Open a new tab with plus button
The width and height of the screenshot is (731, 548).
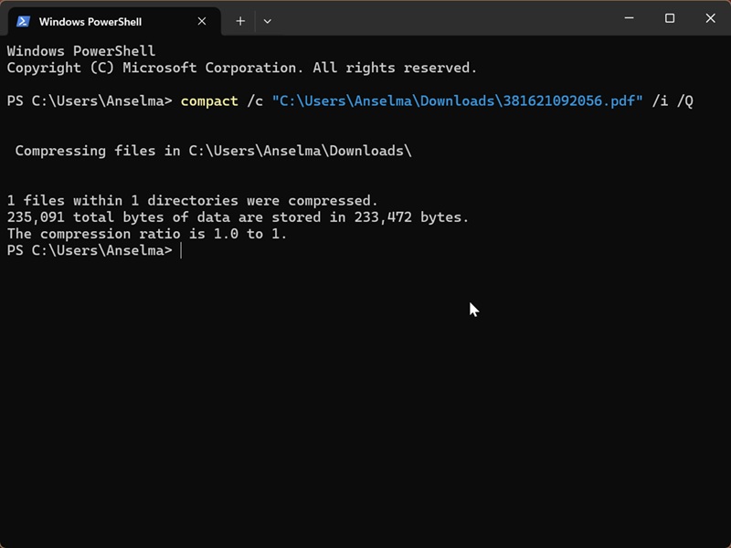click(x=240, y=21)
